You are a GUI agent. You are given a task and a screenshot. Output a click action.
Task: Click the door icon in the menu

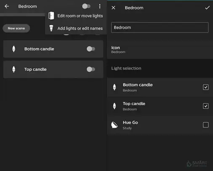coord(51,16)
